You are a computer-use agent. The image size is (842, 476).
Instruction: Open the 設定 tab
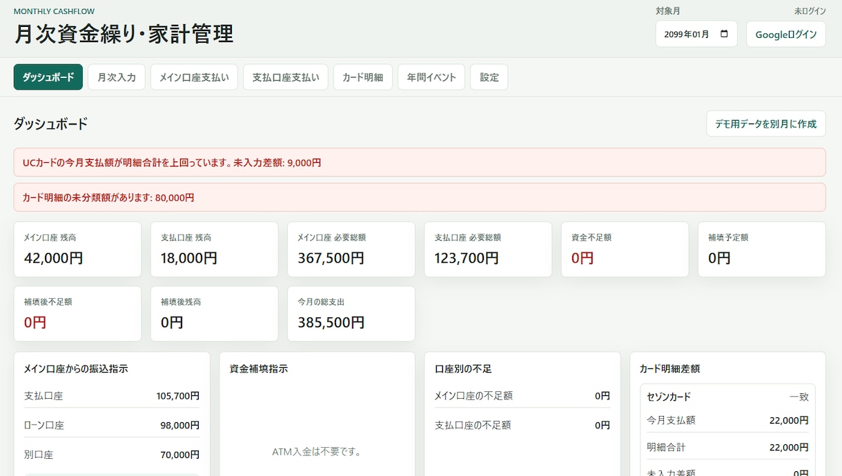point(489,77)
